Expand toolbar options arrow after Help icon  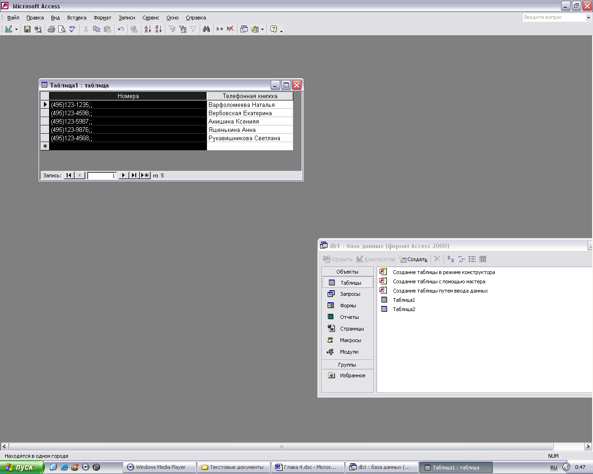point(281,30)
